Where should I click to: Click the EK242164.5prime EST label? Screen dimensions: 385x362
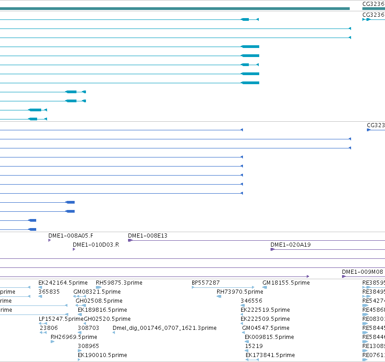pos(63,283)
